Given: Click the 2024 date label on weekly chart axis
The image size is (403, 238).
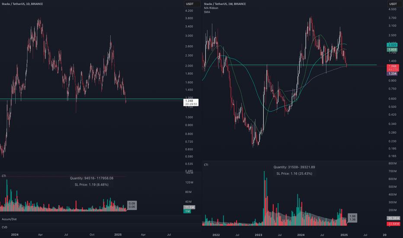Looking at the screenshot, I should point(301,235).
